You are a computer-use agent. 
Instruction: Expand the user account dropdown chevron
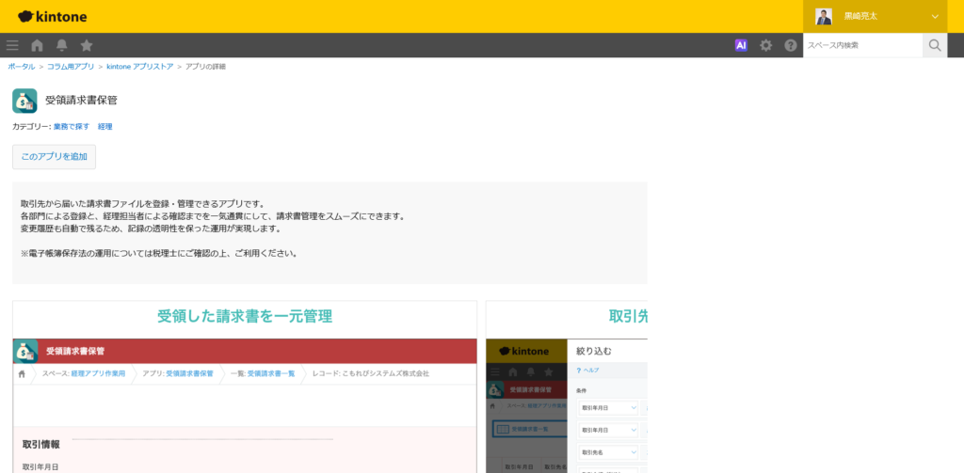[x=935, y=17]
